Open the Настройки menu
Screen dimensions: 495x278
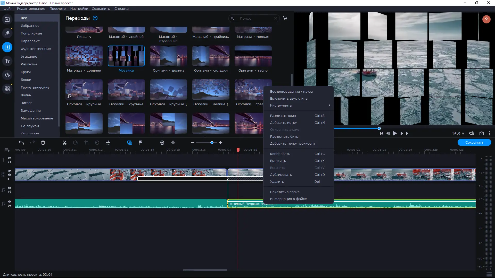79,8
